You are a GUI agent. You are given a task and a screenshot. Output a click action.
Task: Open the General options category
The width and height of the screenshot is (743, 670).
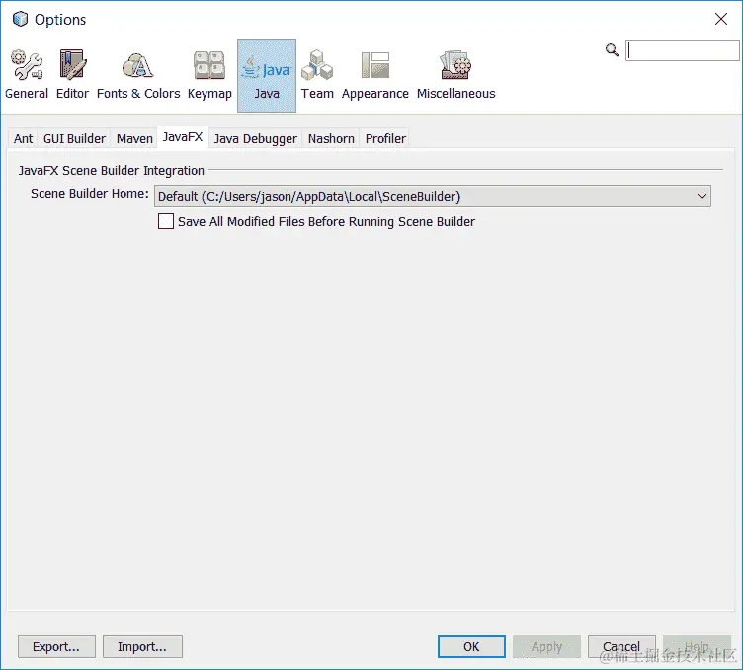pos(27,76)
